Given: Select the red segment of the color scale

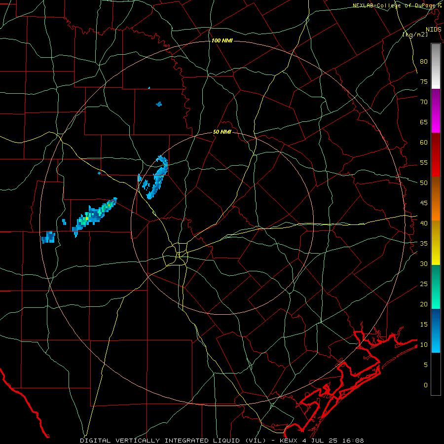Looking at the screenshot, I should point(436,155).
